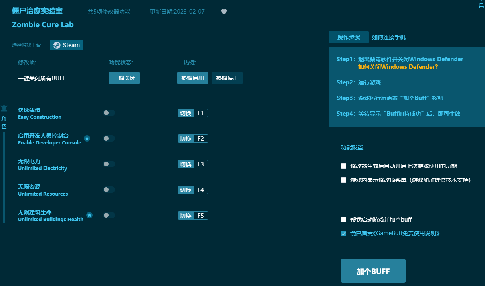
Task: Click the 功能设置 heading
Action: pos(352,147)
